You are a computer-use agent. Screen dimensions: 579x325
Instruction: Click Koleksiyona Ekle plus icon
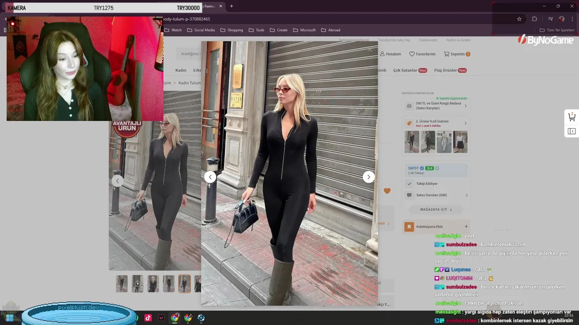[466, 227]
